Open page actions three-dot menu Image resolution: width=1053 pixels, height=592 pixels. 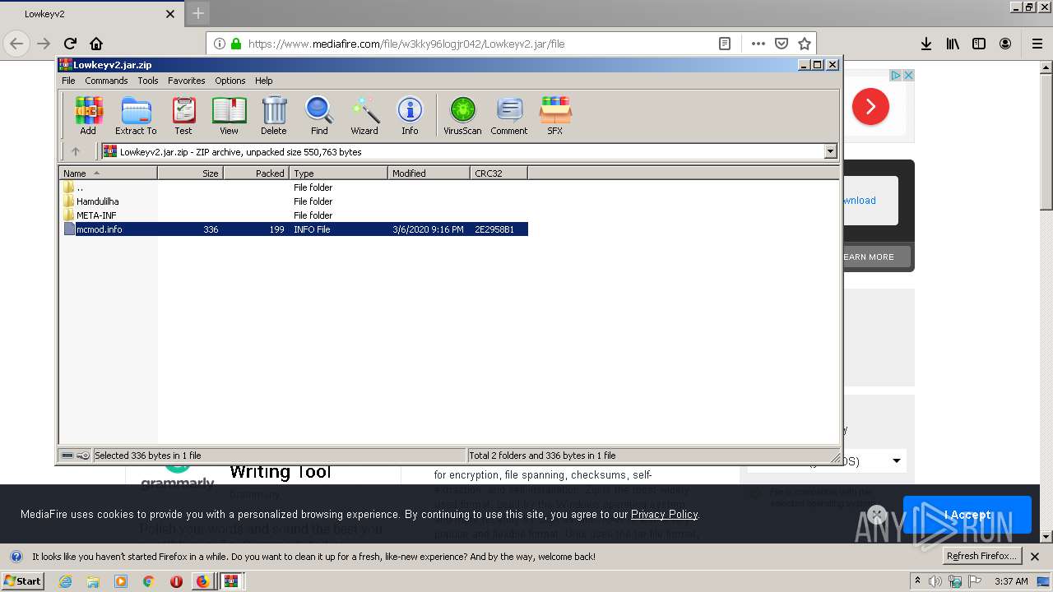[x=758, y=44]
